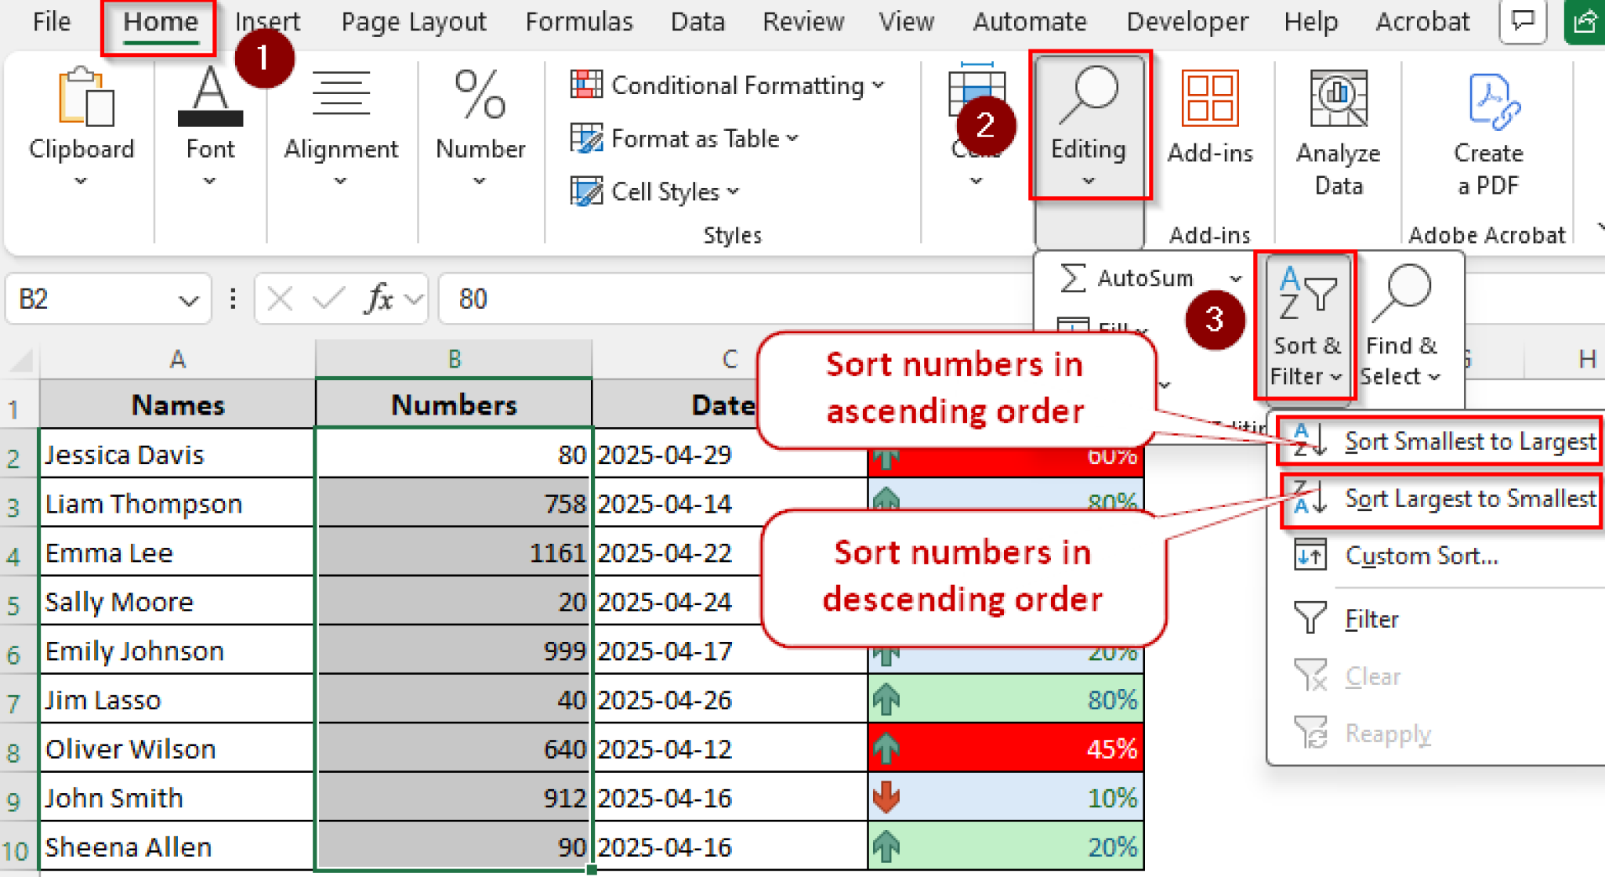Open the Formulas ribbon tab
This screenshot has width=1605, height=877.
click(578, 21)
